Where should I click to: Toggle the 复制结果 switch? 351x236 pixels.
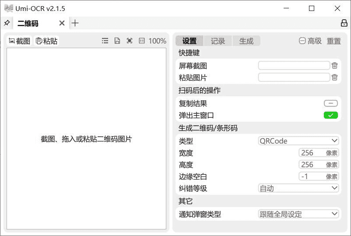[331, 103]
